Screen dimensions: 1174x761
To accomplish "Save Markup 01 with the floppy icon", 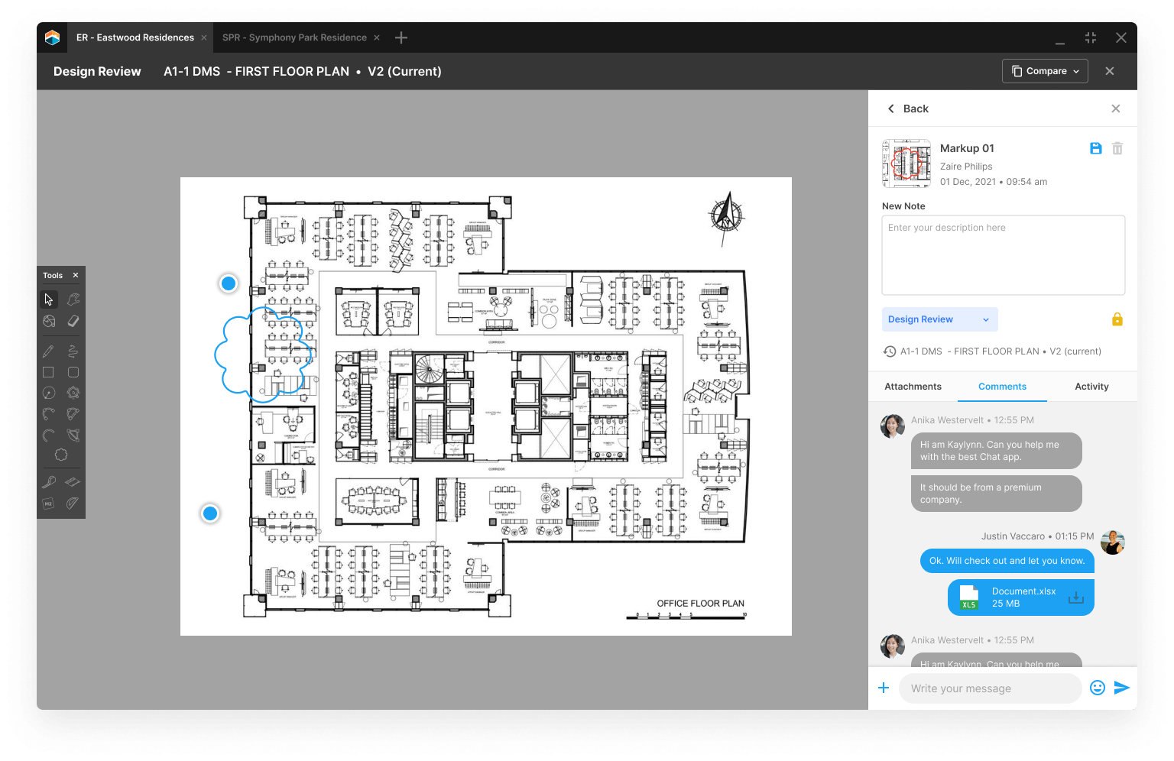I will [1095, 148].
